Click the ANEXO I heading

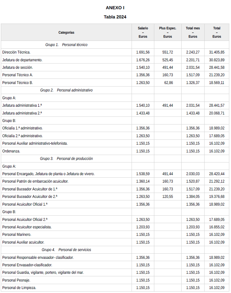coord(115,8)
